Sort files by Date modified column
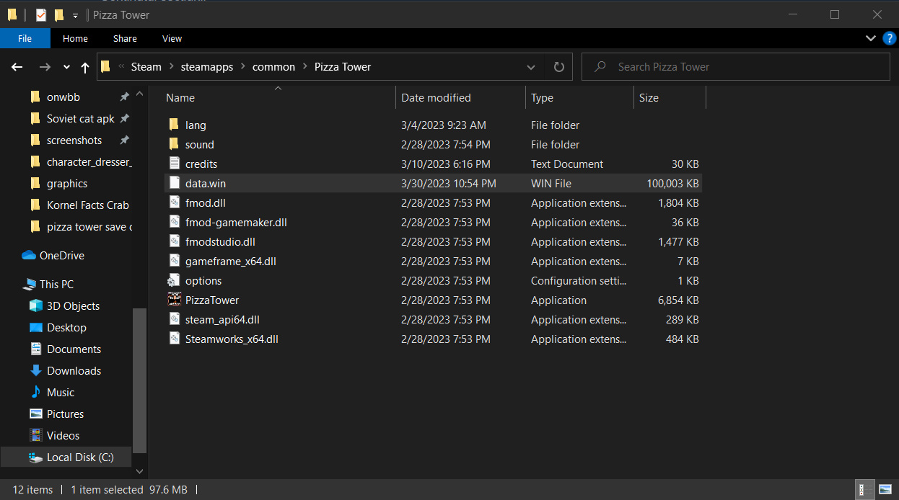Viewport: 899px width, 500px height. point(436,98)
